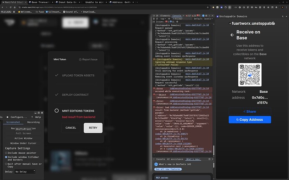Click the Copy Address button

point(250,120)
